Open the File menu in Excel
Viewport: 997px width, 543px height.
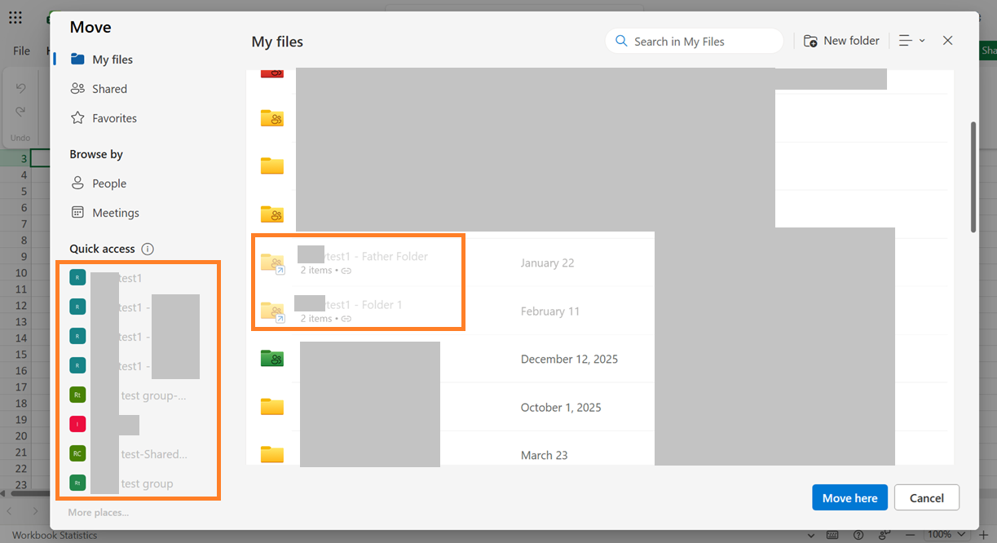pyautogui.click(x=21, y=51)
